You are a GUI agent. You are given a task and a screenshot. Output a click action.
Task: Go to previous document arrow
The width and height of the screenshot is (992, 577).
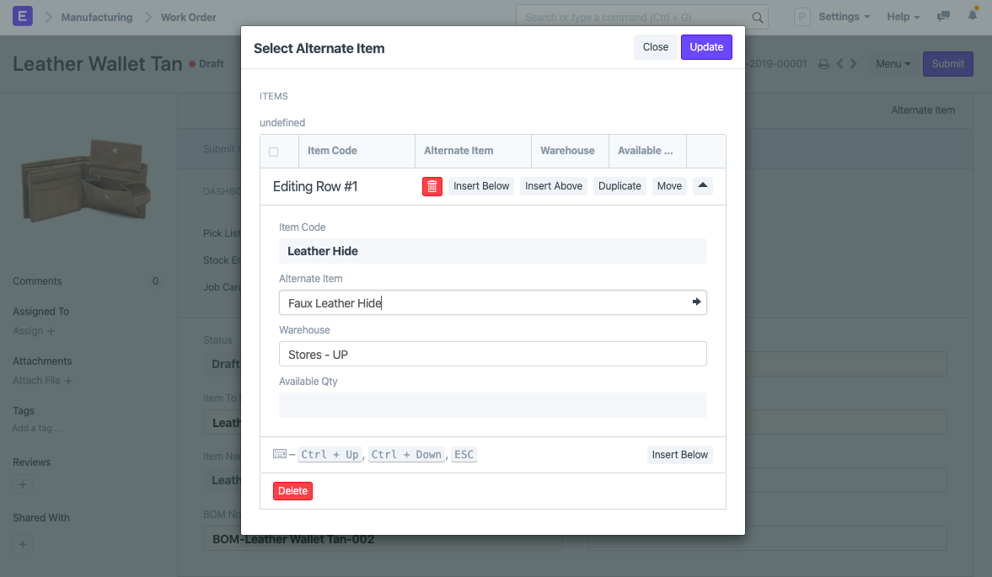pyautogui.click(x=839, y=64)
